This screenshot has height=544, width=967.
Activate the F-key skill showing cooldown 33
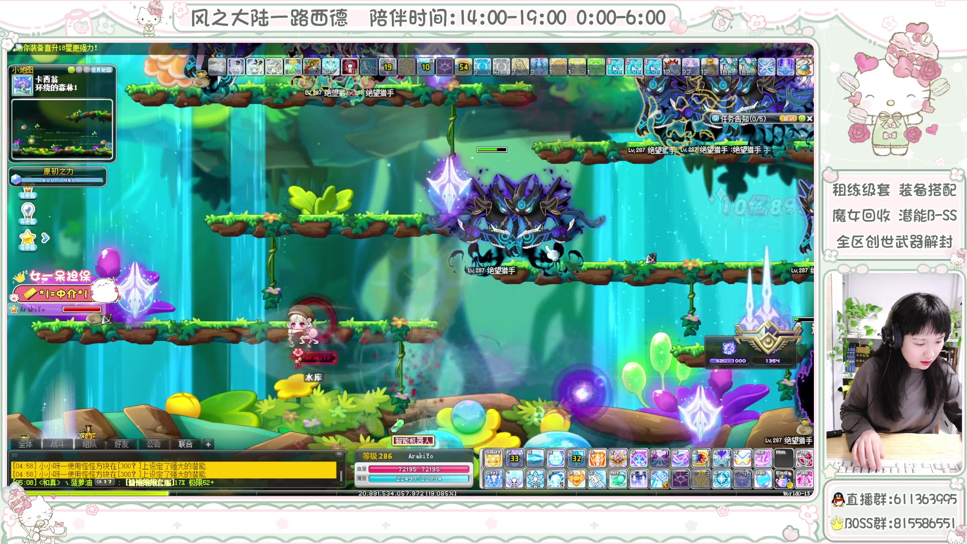514,458
